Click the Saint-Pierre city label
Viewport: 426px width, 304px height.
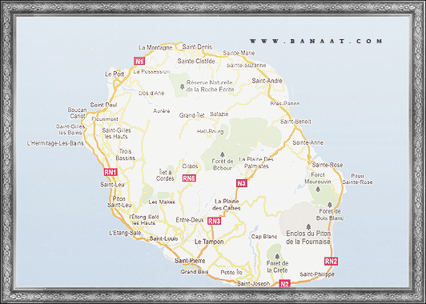190,261
